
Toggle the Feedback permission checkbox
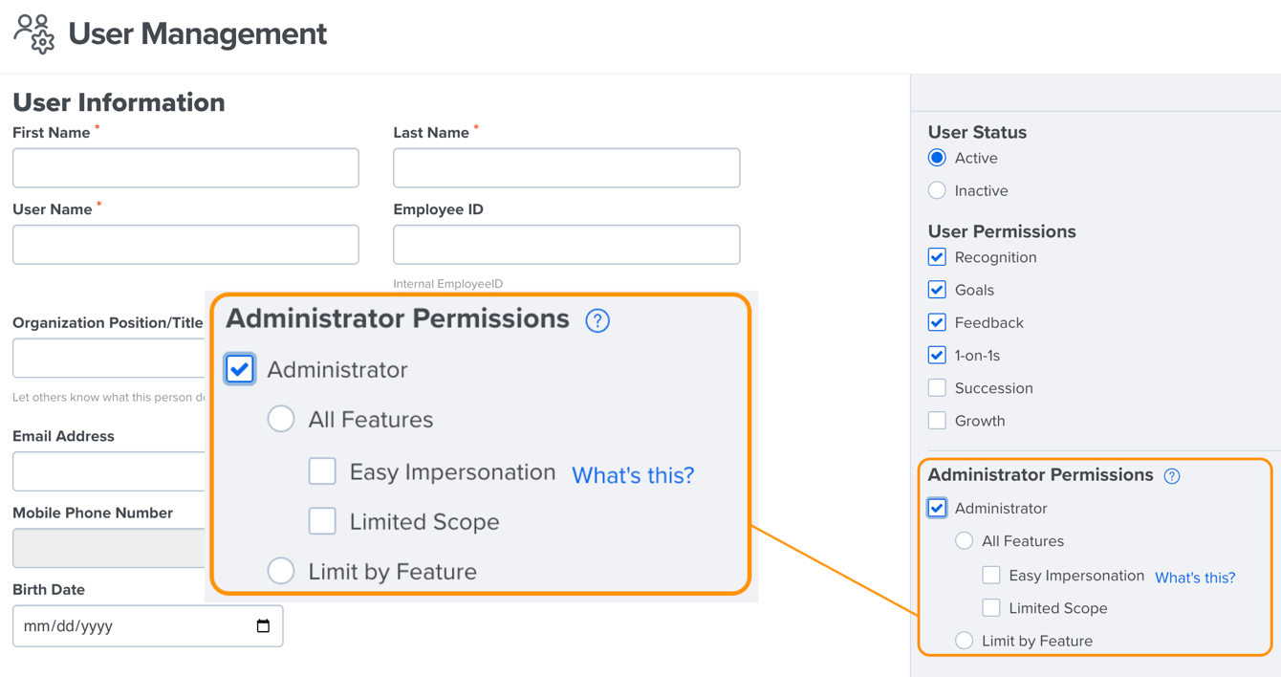coord(937,322)
